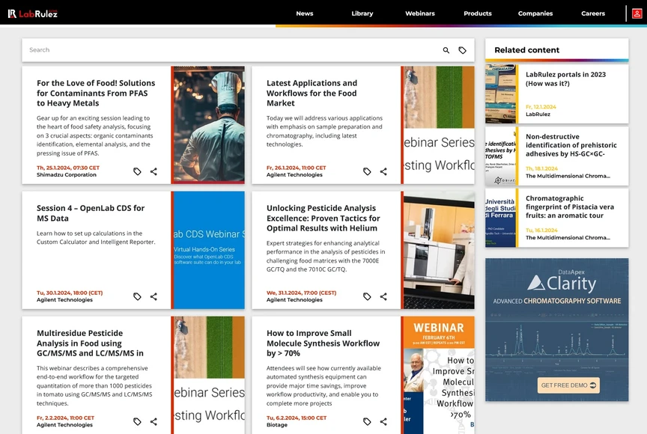Share Multiresidue Pesticide Analysis webinar
647x434 pixels.
coord(154,421)
